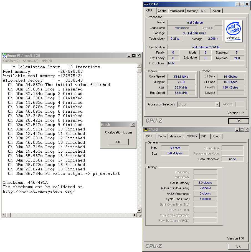Click the http://www.xtremesystems.org/ text
The width and height of the screenshot is (251, 252).
click(x=39, y=191)
